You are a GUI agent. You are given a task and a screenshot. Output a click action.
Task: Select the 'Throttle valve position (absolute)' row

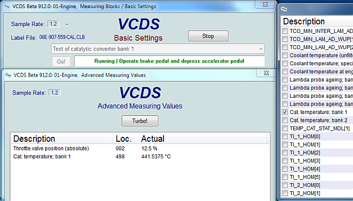pyautogui.click(x=140, y=148)
